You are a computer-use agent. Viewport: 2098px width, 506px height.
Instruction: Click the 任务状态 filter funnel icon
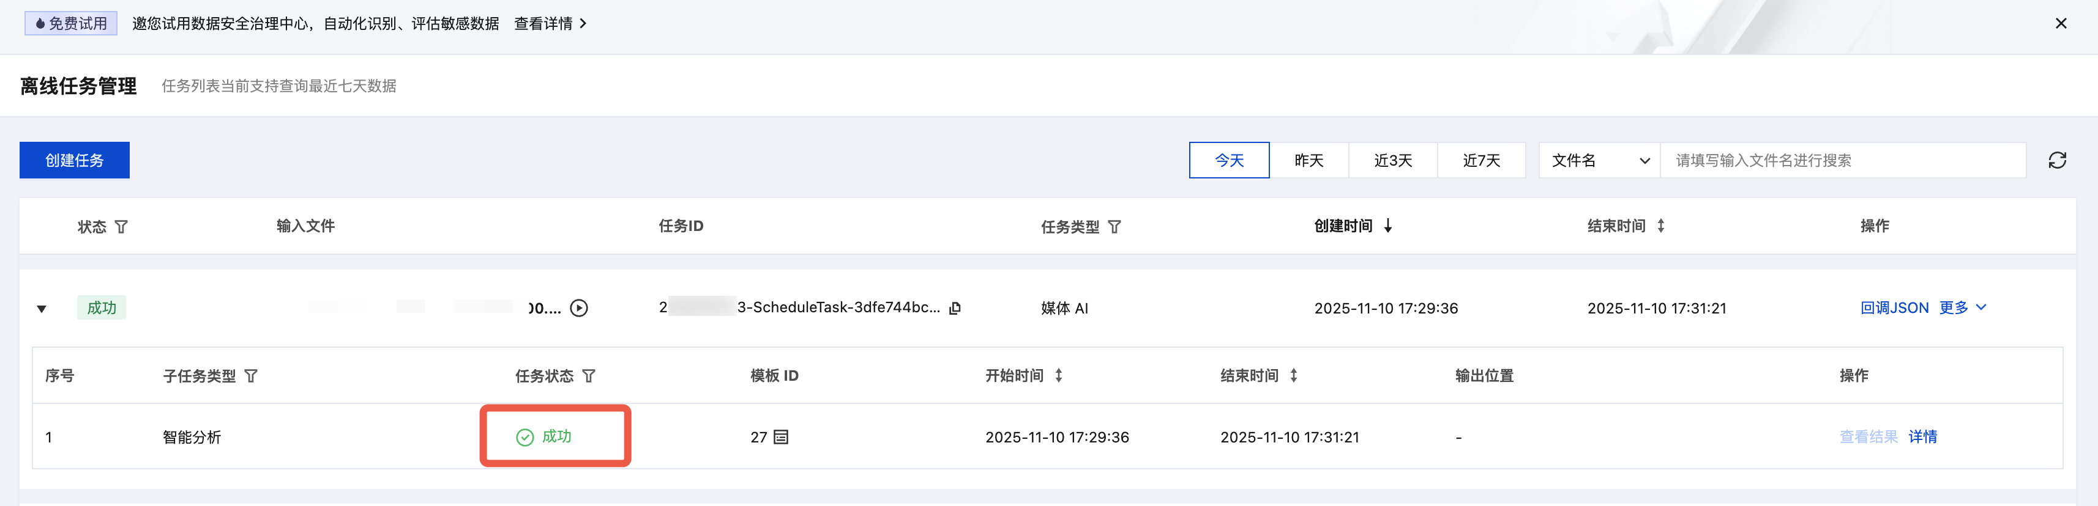589,376
